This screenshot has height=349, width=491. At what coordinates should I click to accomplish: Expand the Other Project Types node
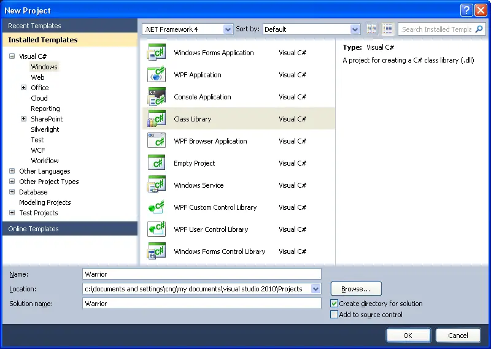coord(12,181)
